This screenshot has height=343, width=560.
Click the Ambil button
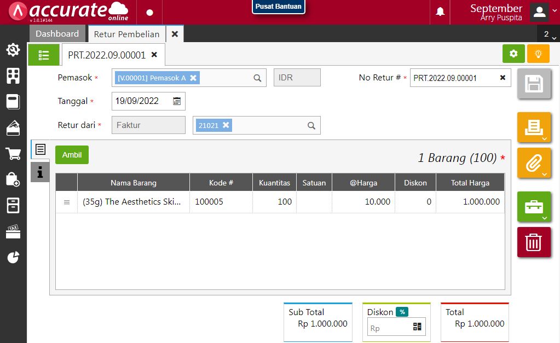click(x=72, y=155)
